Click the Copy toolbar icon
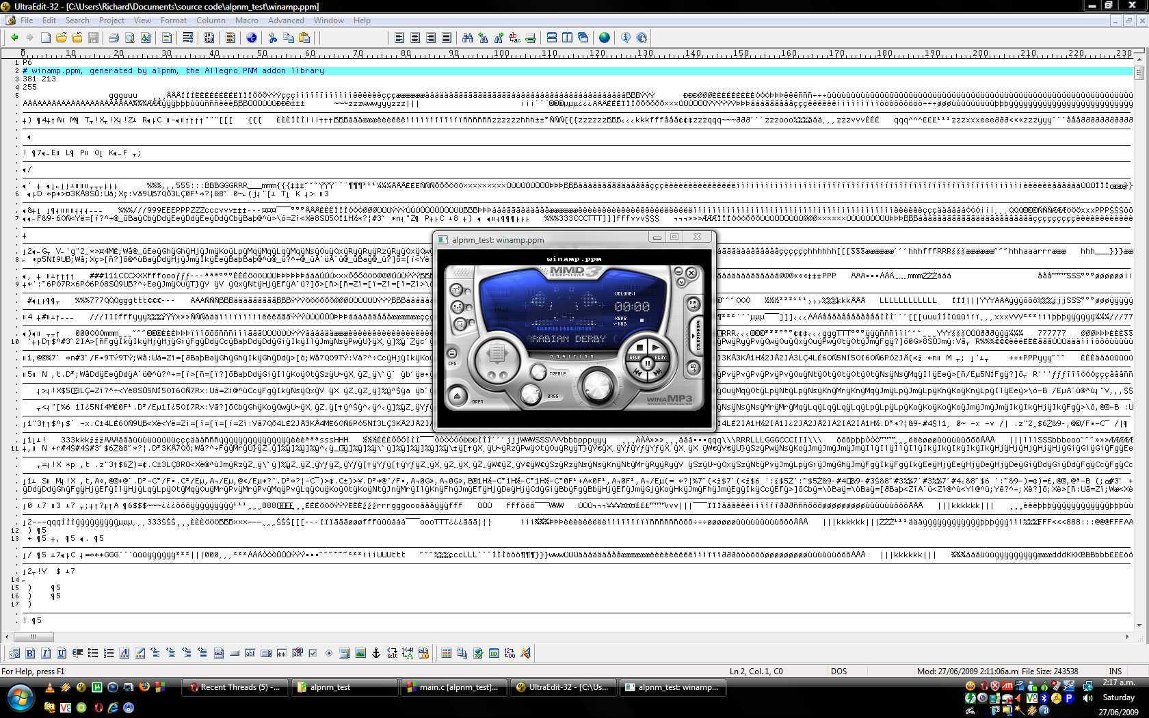 [x=289, y=38]
